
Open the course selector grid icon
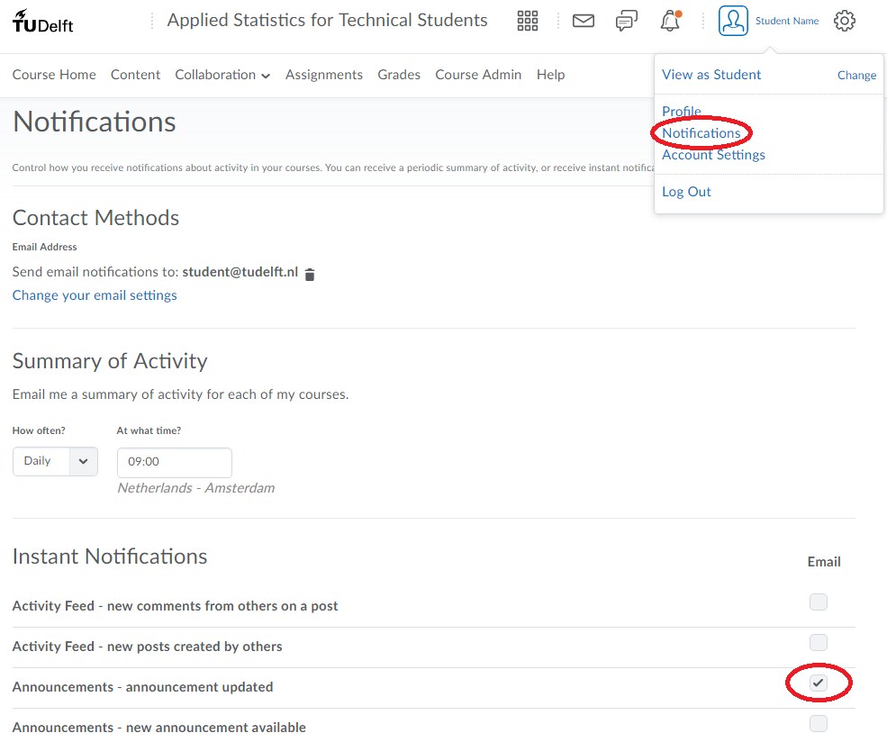click(528, 21)
